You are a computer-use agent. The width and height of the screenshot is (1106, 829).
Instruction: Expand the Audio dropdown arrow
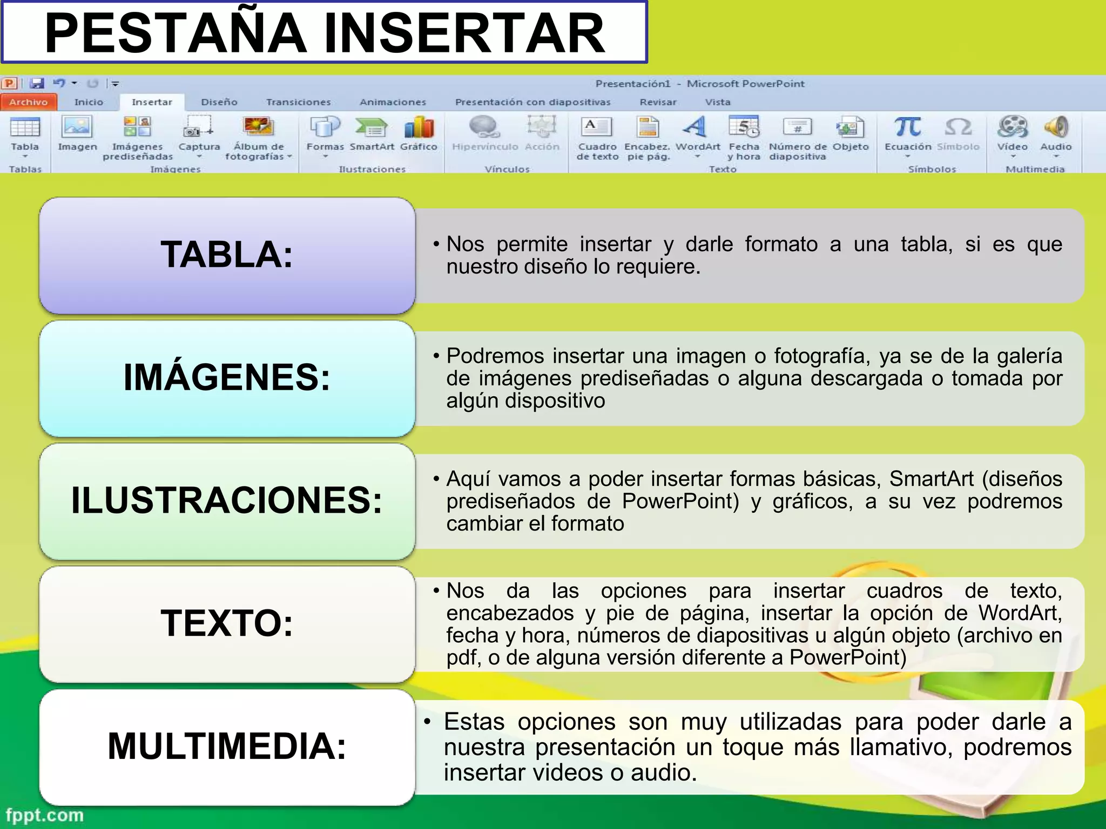(x=1056, y=157)
